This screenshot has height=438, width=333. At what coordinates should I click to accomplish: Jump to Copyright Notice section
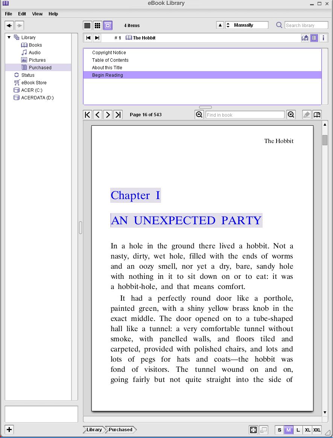202,53
